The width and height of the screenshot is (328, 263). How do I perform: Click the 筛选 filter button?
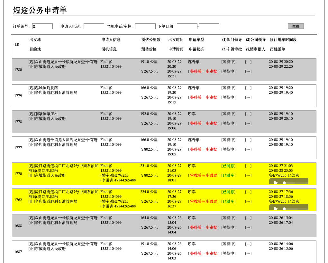[x=296, y=26]
